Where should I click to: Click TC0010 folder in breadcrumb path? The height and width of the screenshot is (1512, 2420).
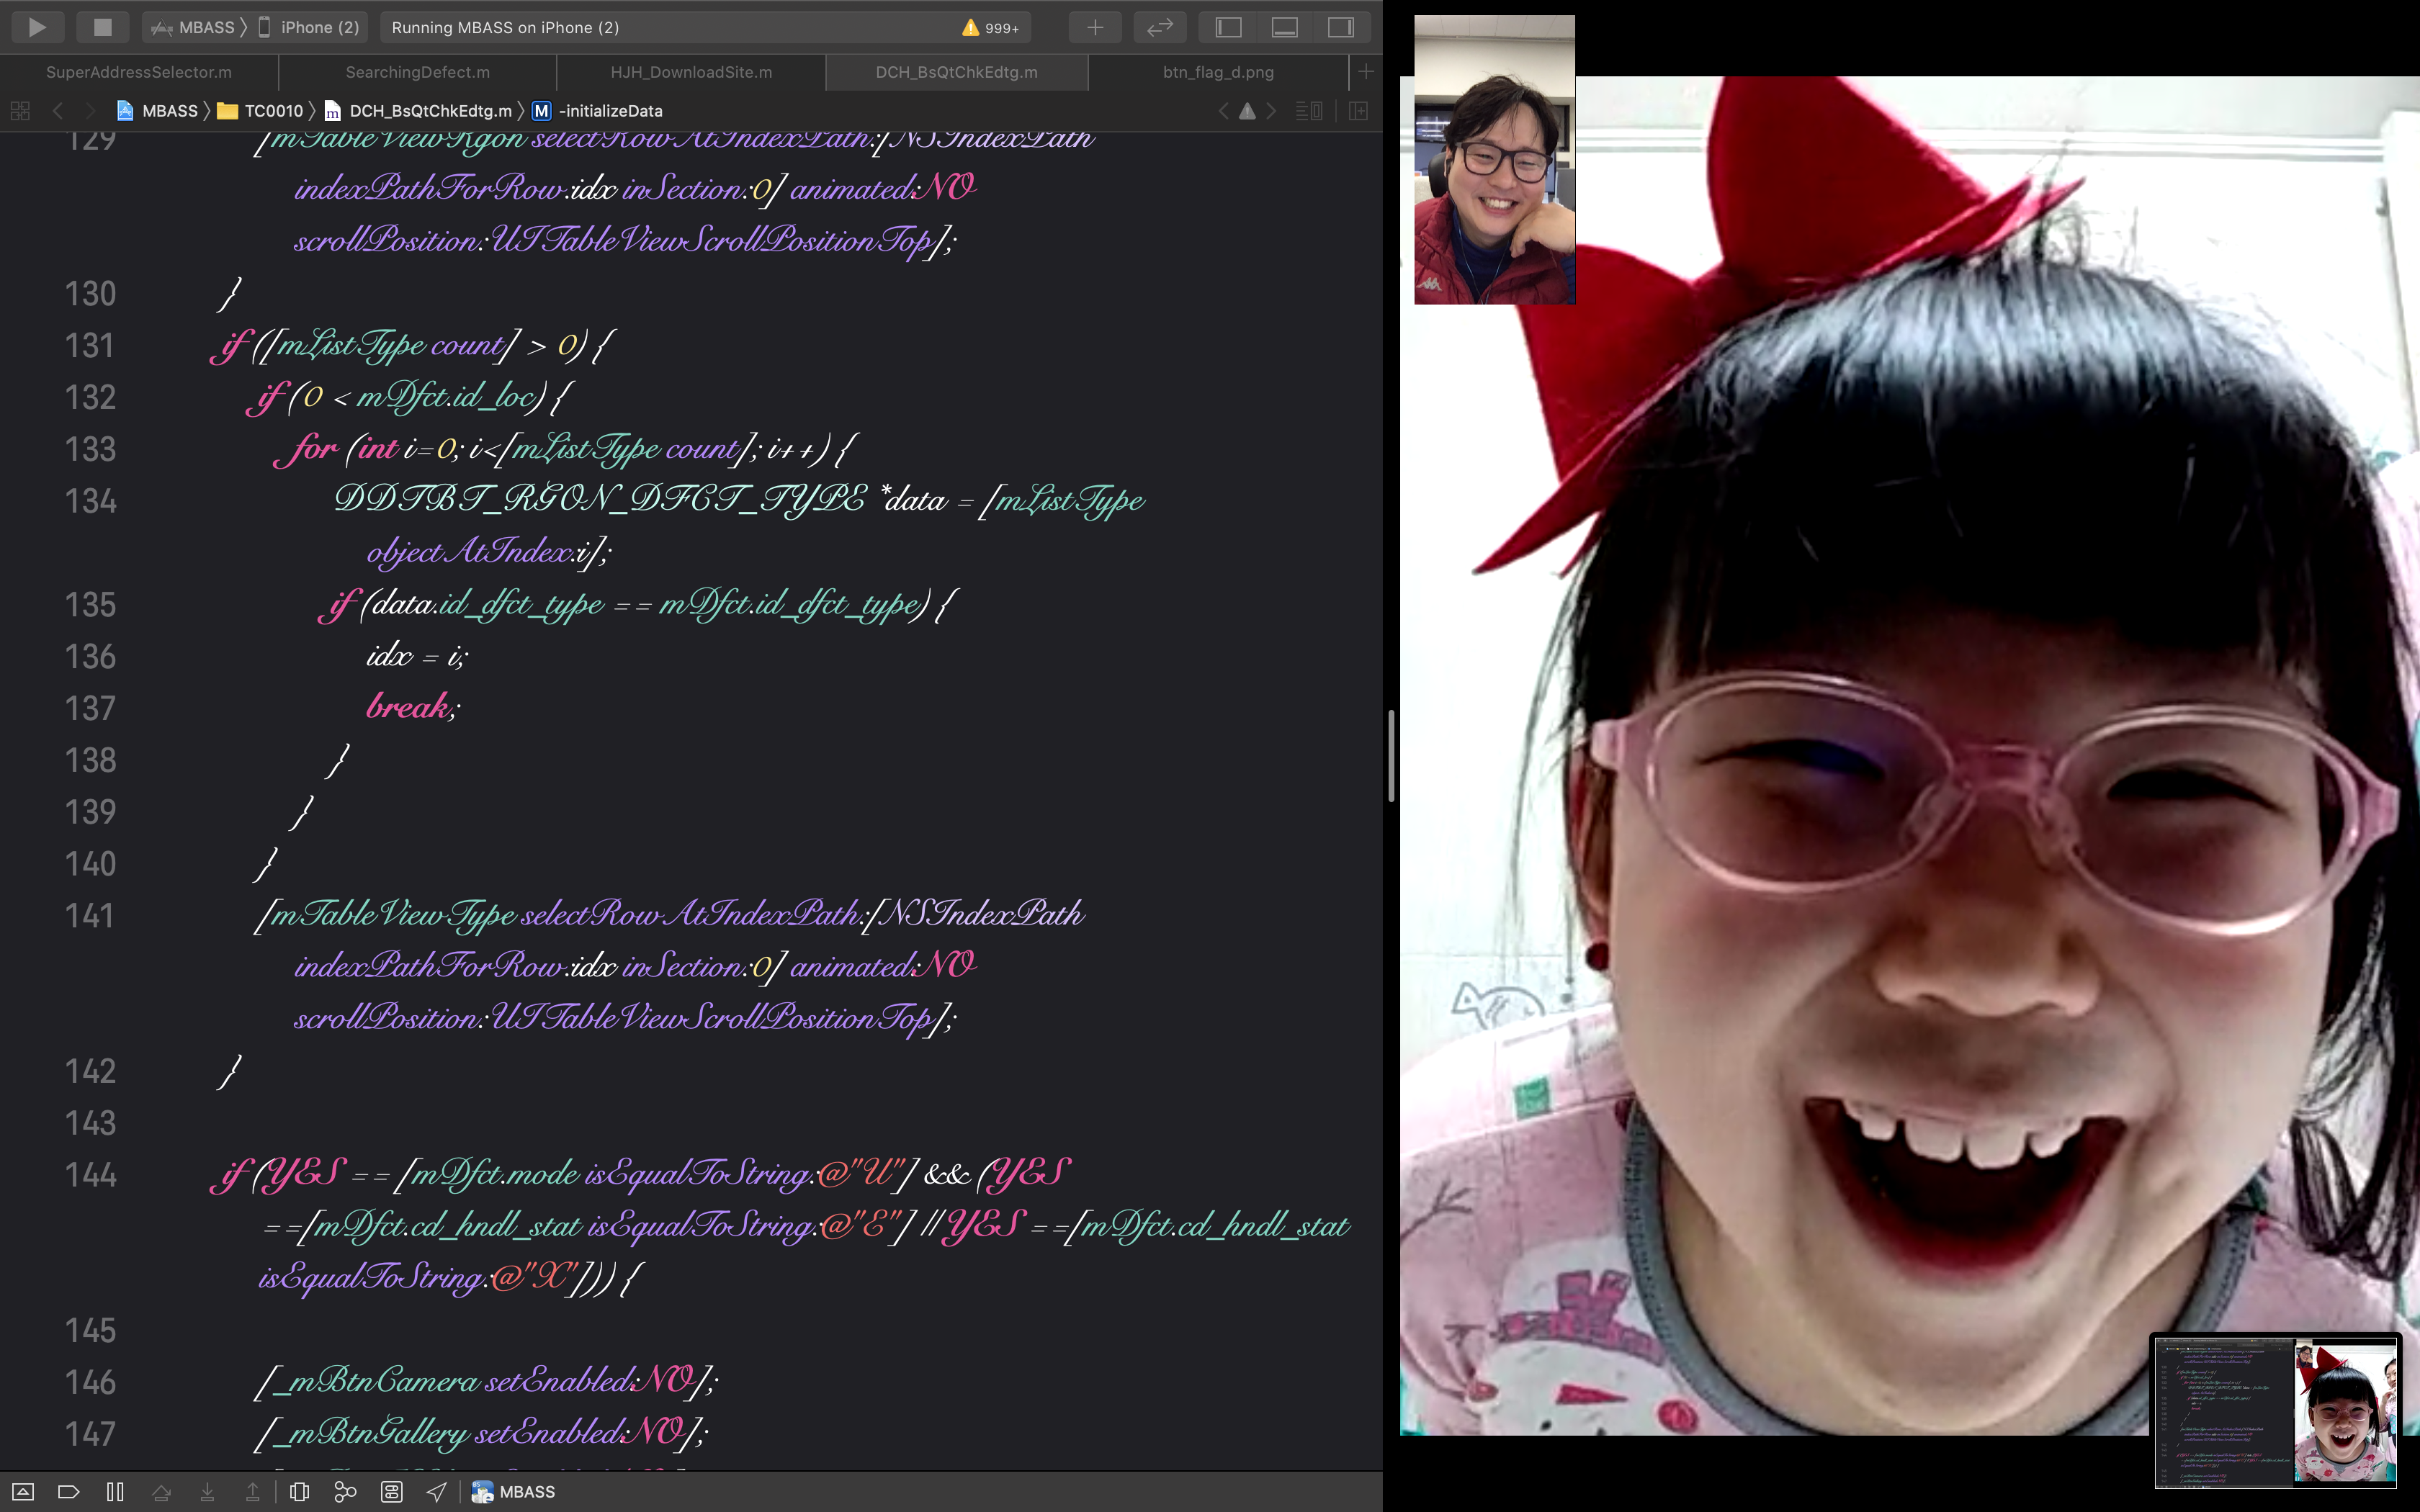pyautogui.click(x=272, y=111)
